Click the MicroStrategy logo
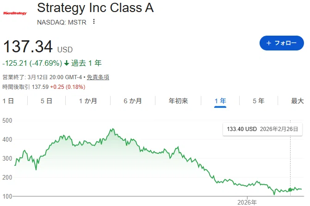This screenshot has height=206, width=310. tap(15, 13)
